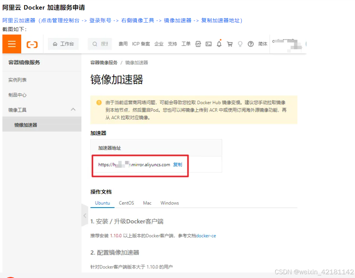Viewport: 355px width, 278px height.
Task: Open the Cloud Shell terminal icon
Action: (209, 44)
